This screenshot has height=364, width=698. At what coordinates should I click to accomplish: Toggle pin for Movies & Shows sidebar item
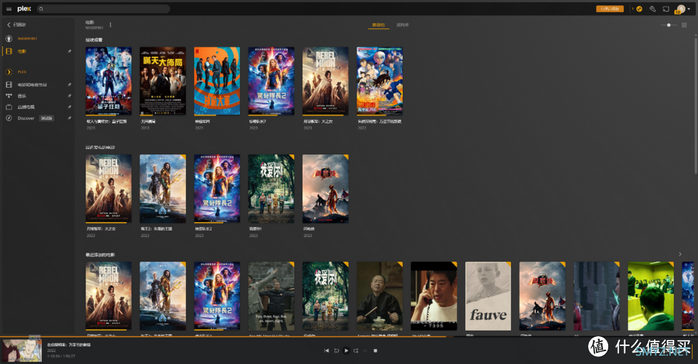pos(69,85)
